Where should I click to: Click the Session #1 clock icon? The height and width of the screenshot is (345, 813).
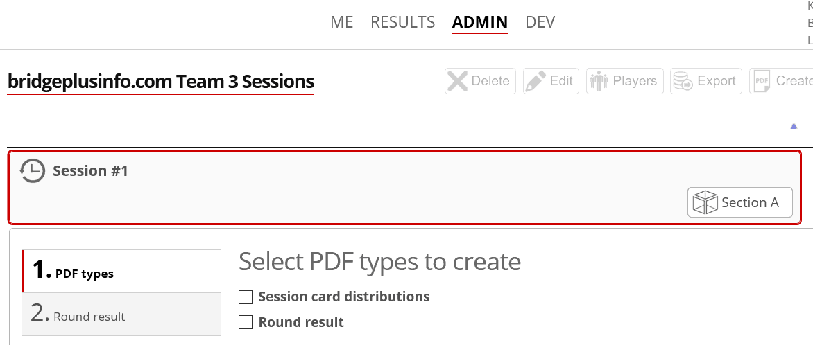click(x=33, y=171)
